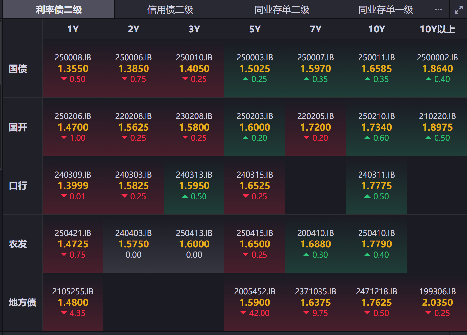Open bond 240315.IB cell
The width and height of the screenshot is (467, 335).
pos(255,185)
